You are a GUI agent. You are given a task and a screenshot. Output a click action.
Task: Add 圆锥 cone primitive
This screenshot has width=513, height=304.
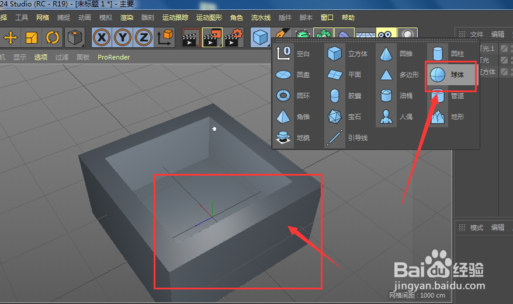pyautogui.click(x=396, y=54)
